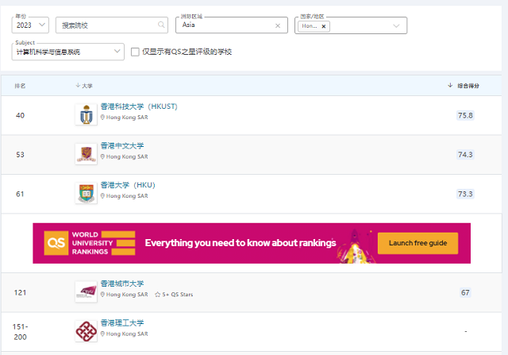The width and height of the screenshot is (508, 355).
Task: Click the PolyU red logo
Action: 87,331
